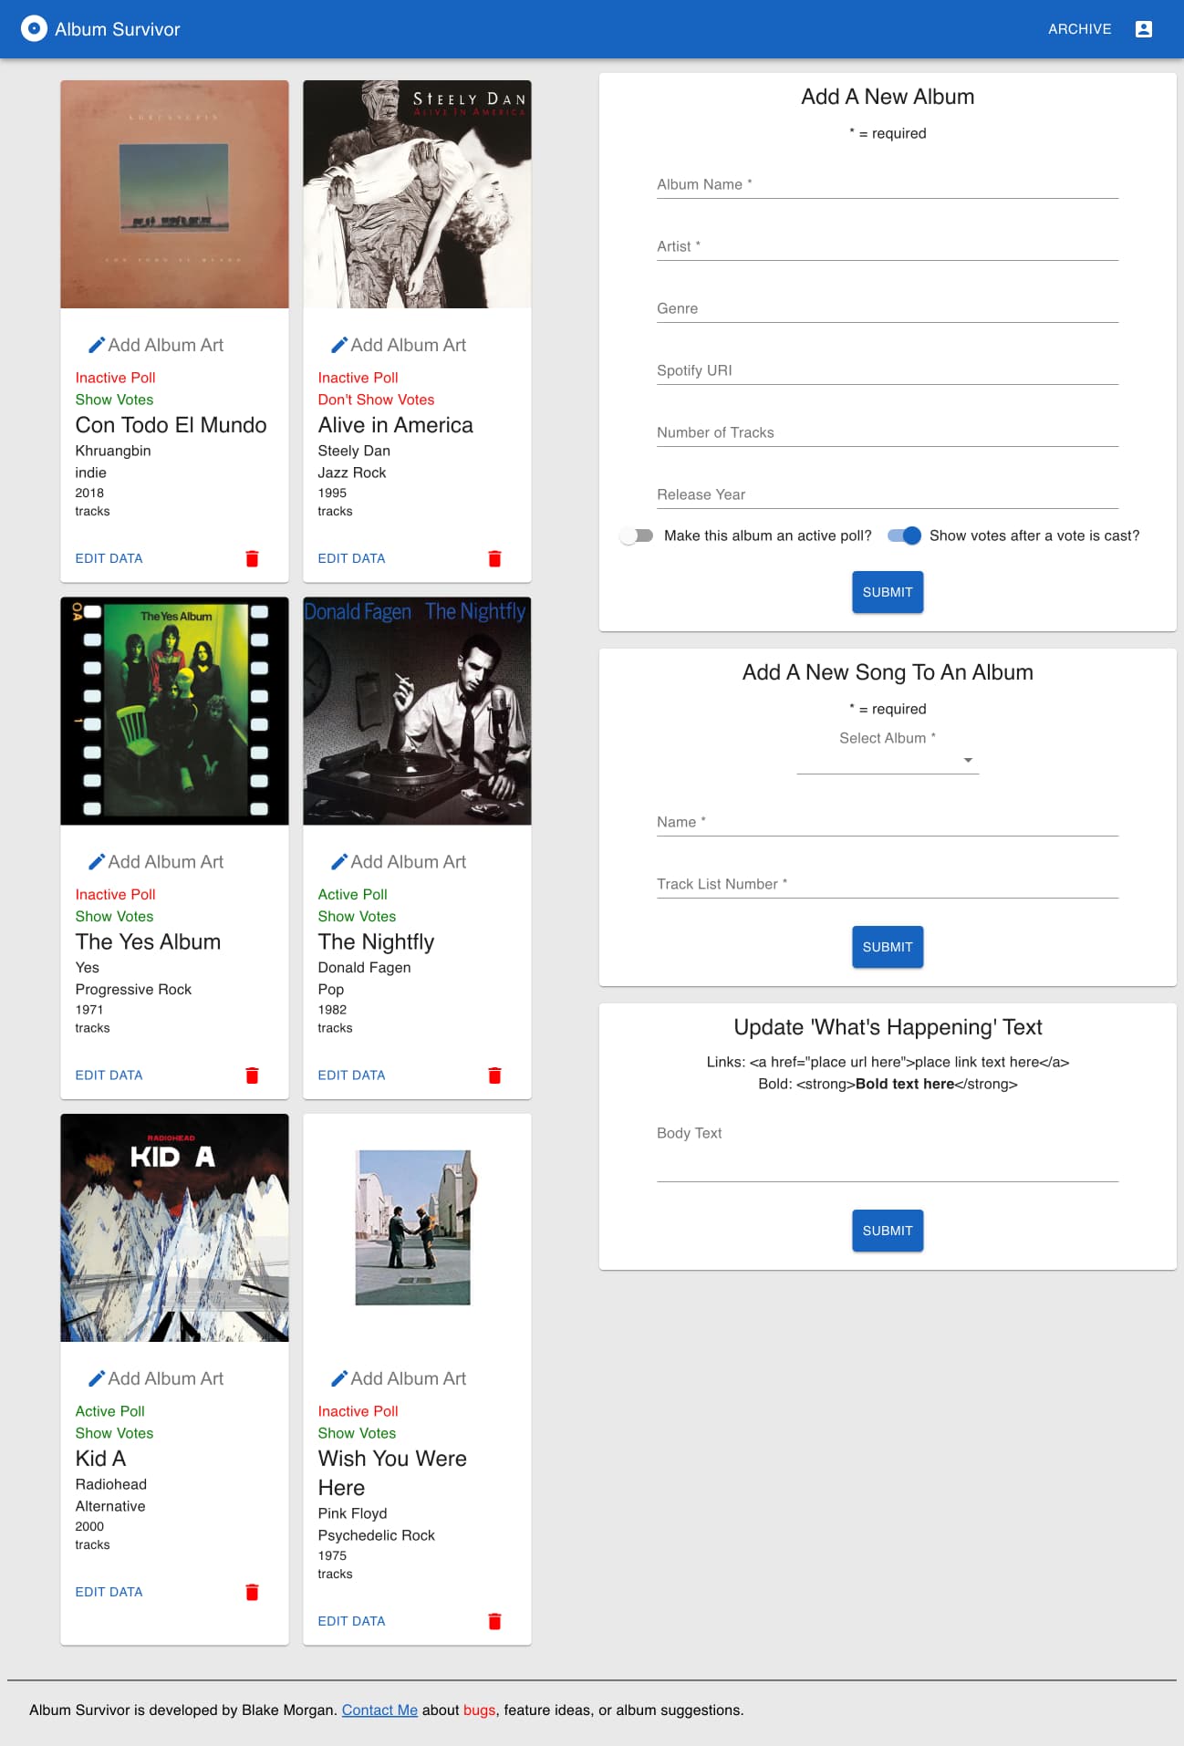The image size is (1184, 1746).
Task: Click the 'Album Survivor' title text
Action: tap(118, 29)
